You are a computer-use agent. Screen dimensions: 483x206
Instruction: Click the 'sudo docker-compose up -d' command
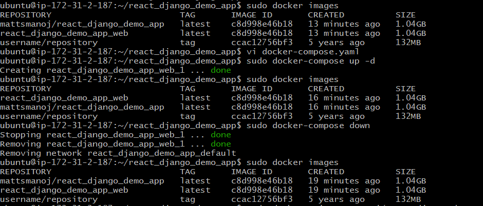pyautogui.click(x=310, y=61)
